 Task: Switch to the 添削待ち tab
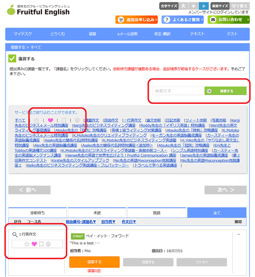click(37, 213)
